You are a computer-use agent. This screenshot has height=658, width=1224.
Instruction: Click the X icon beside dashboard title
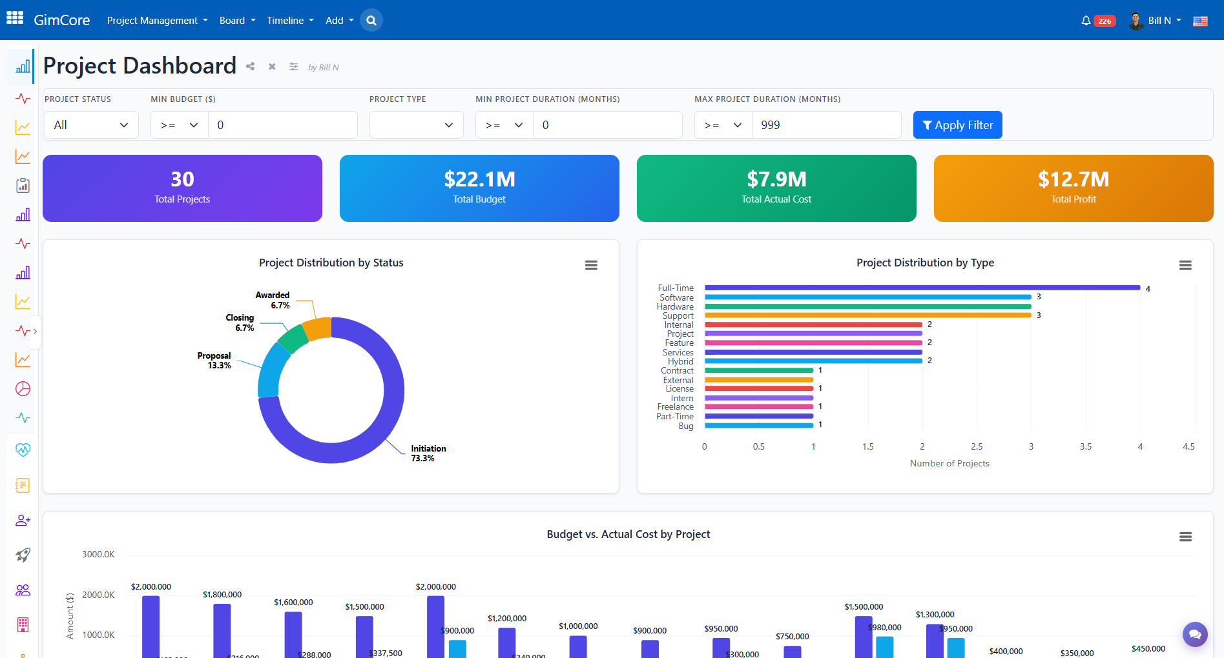coord(272,66)
